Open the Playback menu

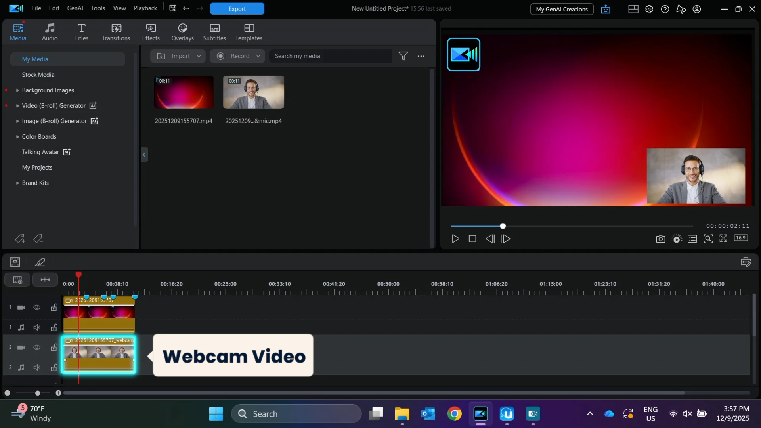click(145, 8)
